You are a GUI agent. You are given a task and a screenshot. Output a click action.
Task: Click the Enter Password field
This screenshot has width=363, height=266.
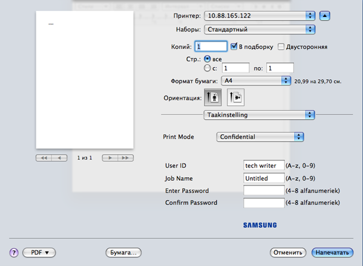263,190
